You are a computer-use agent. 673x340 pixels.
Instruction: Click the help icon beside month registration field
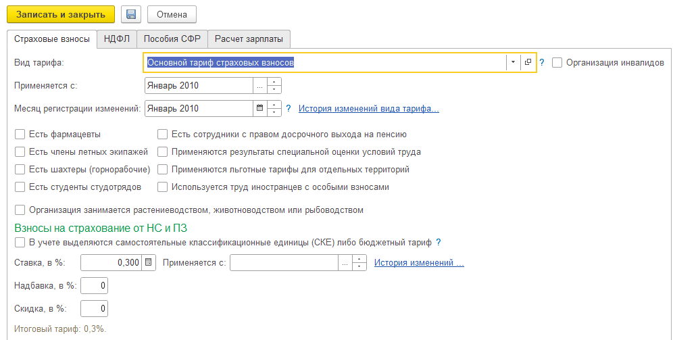(289, 109)
